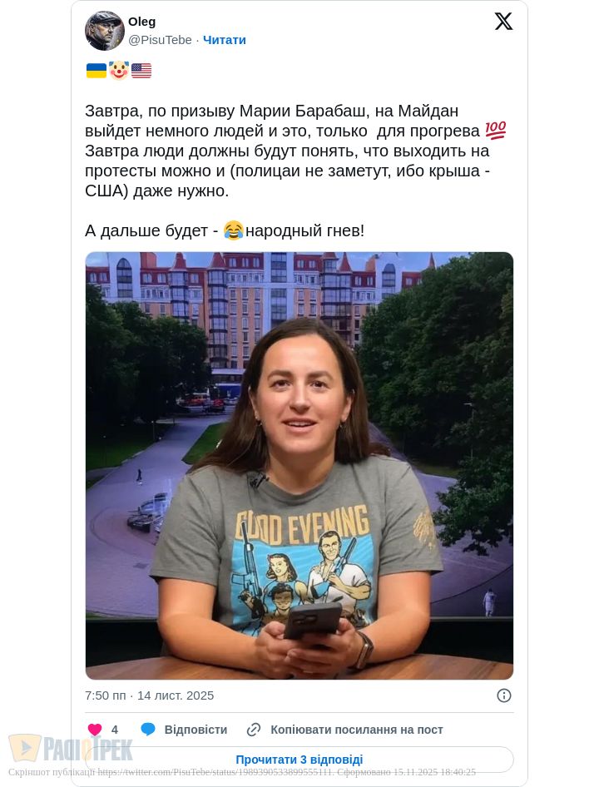This screenshot has height=787, width=599.
Task: Click the blue reply bubble icon
Action: tap(147, 730)
